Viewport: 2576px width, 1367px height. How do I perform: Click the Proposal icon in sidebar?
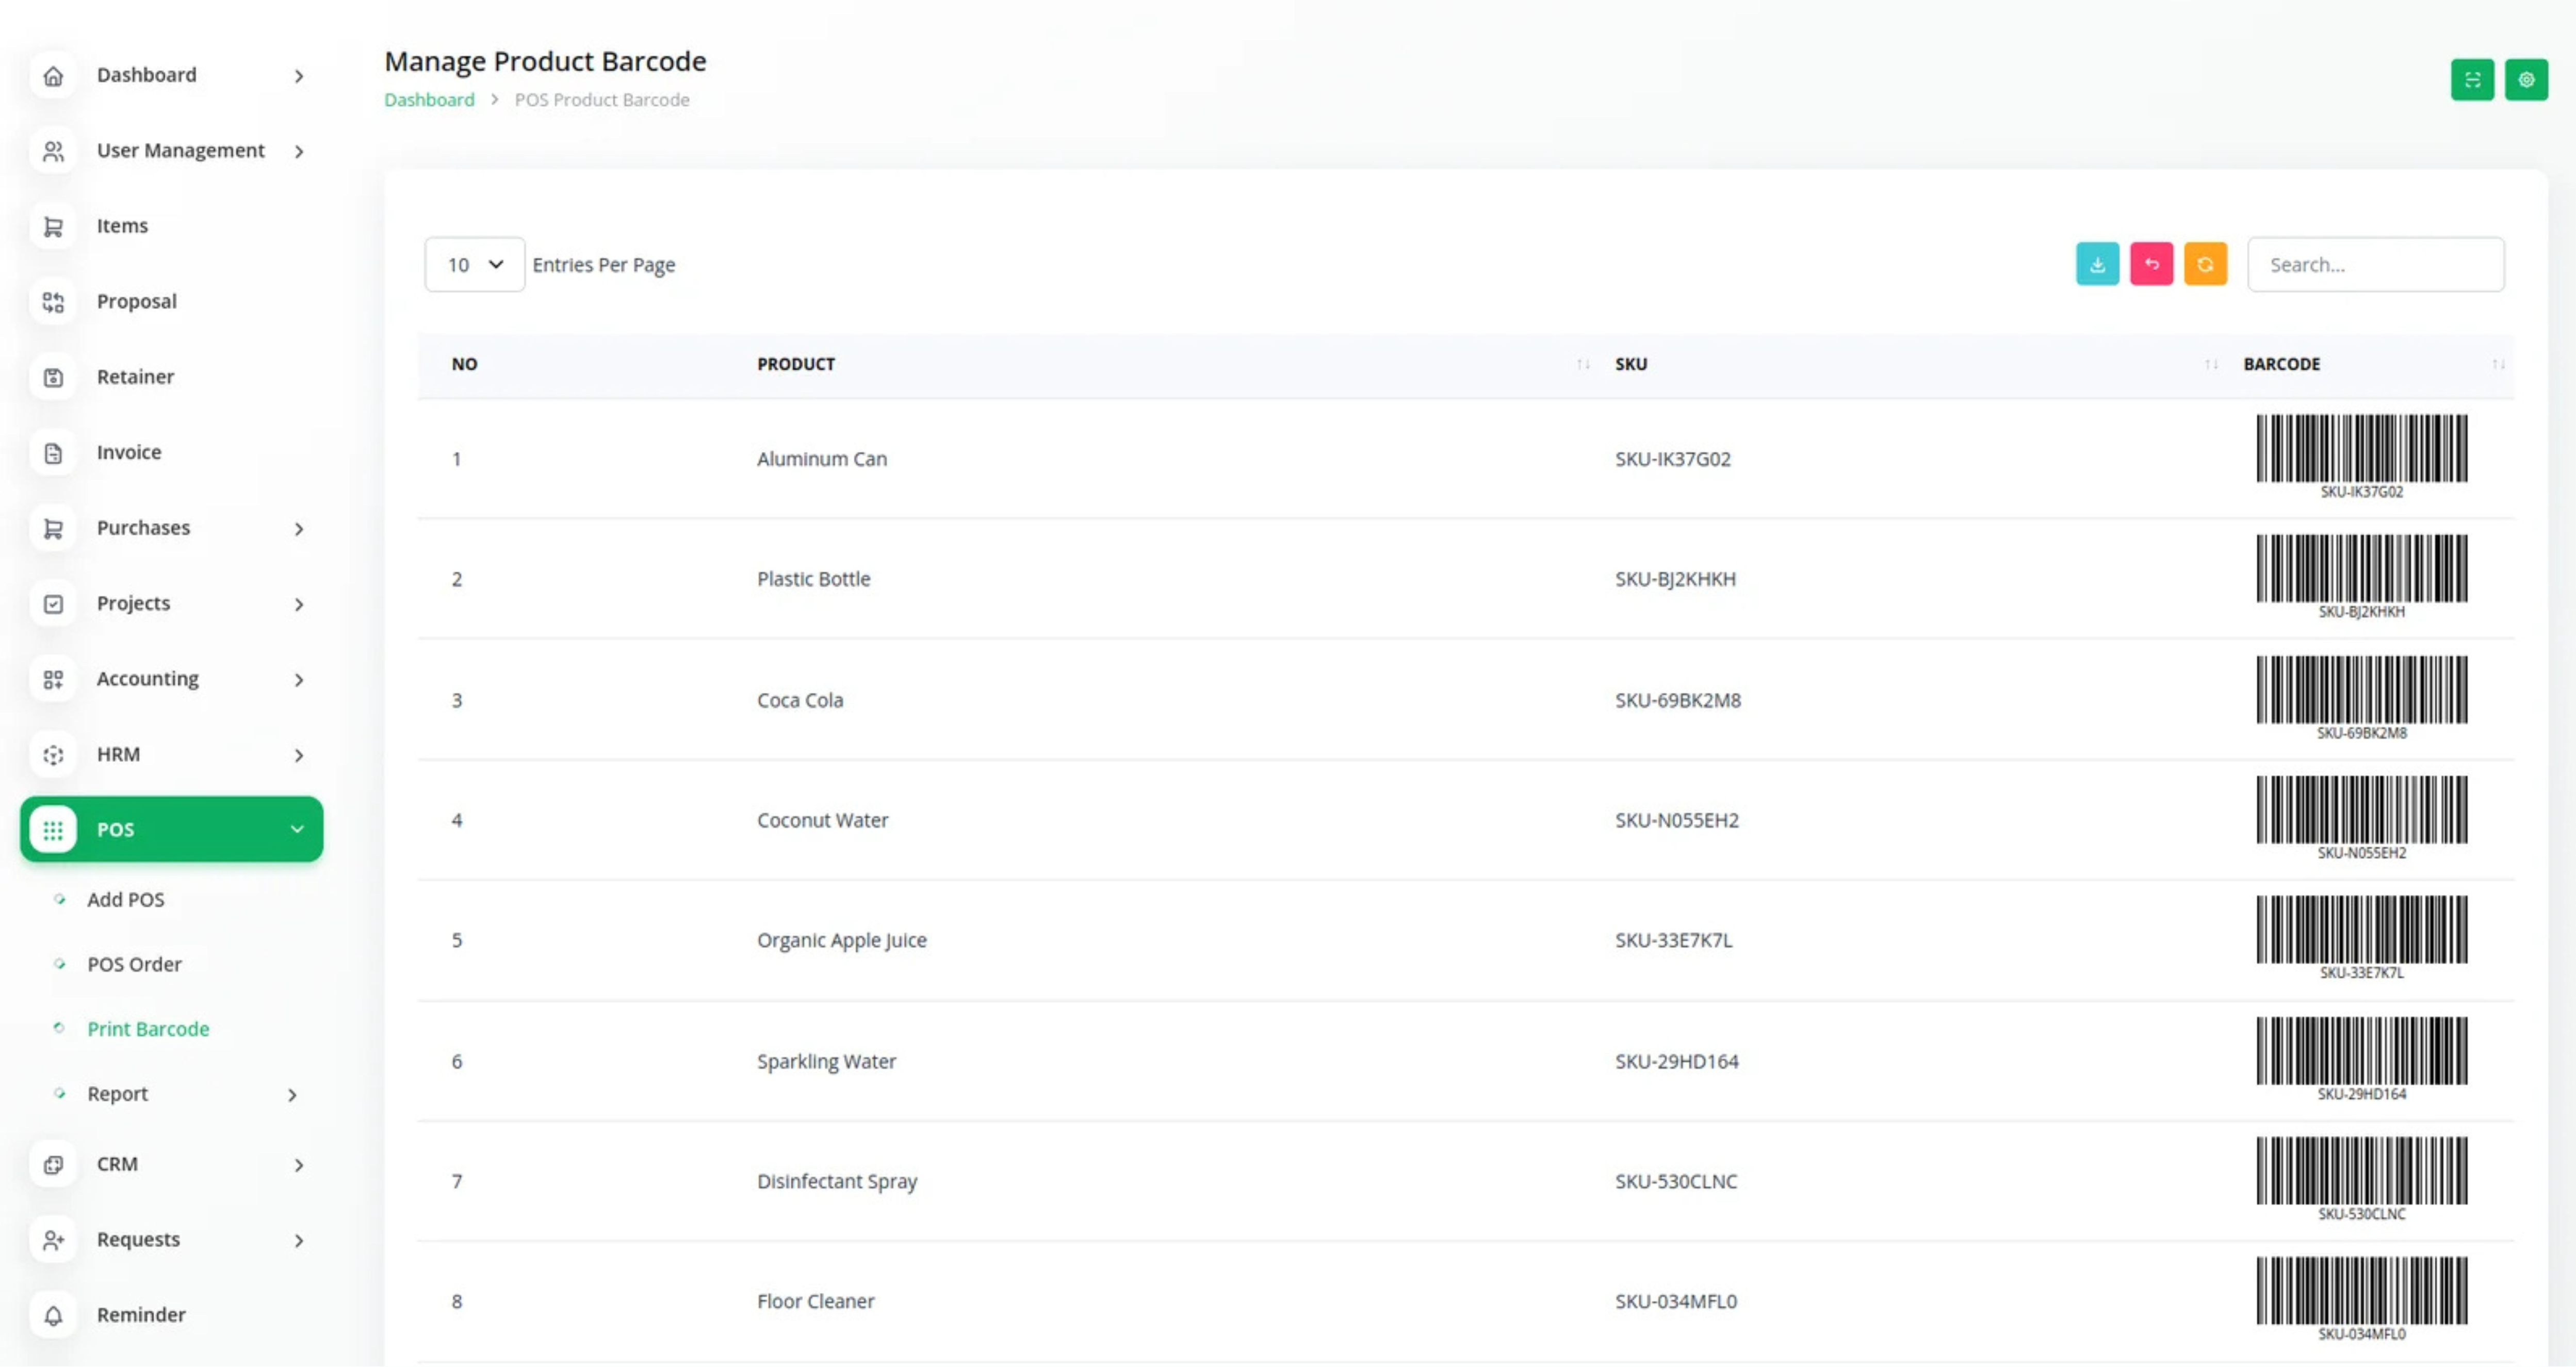tap(53, 302)
